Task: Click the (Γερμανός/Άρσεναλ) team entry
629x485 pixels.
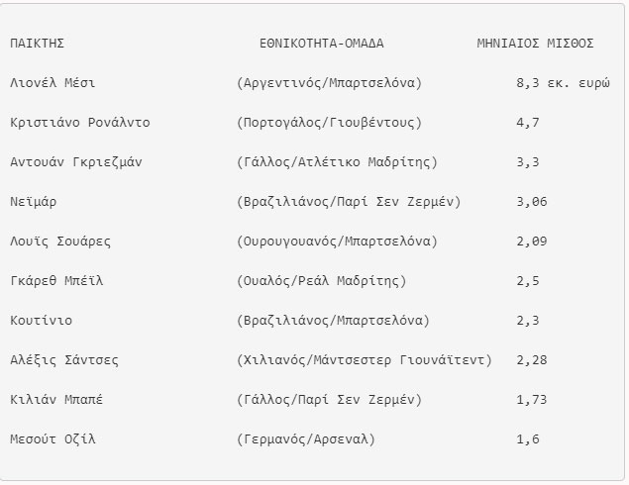Action: (307, 439)
